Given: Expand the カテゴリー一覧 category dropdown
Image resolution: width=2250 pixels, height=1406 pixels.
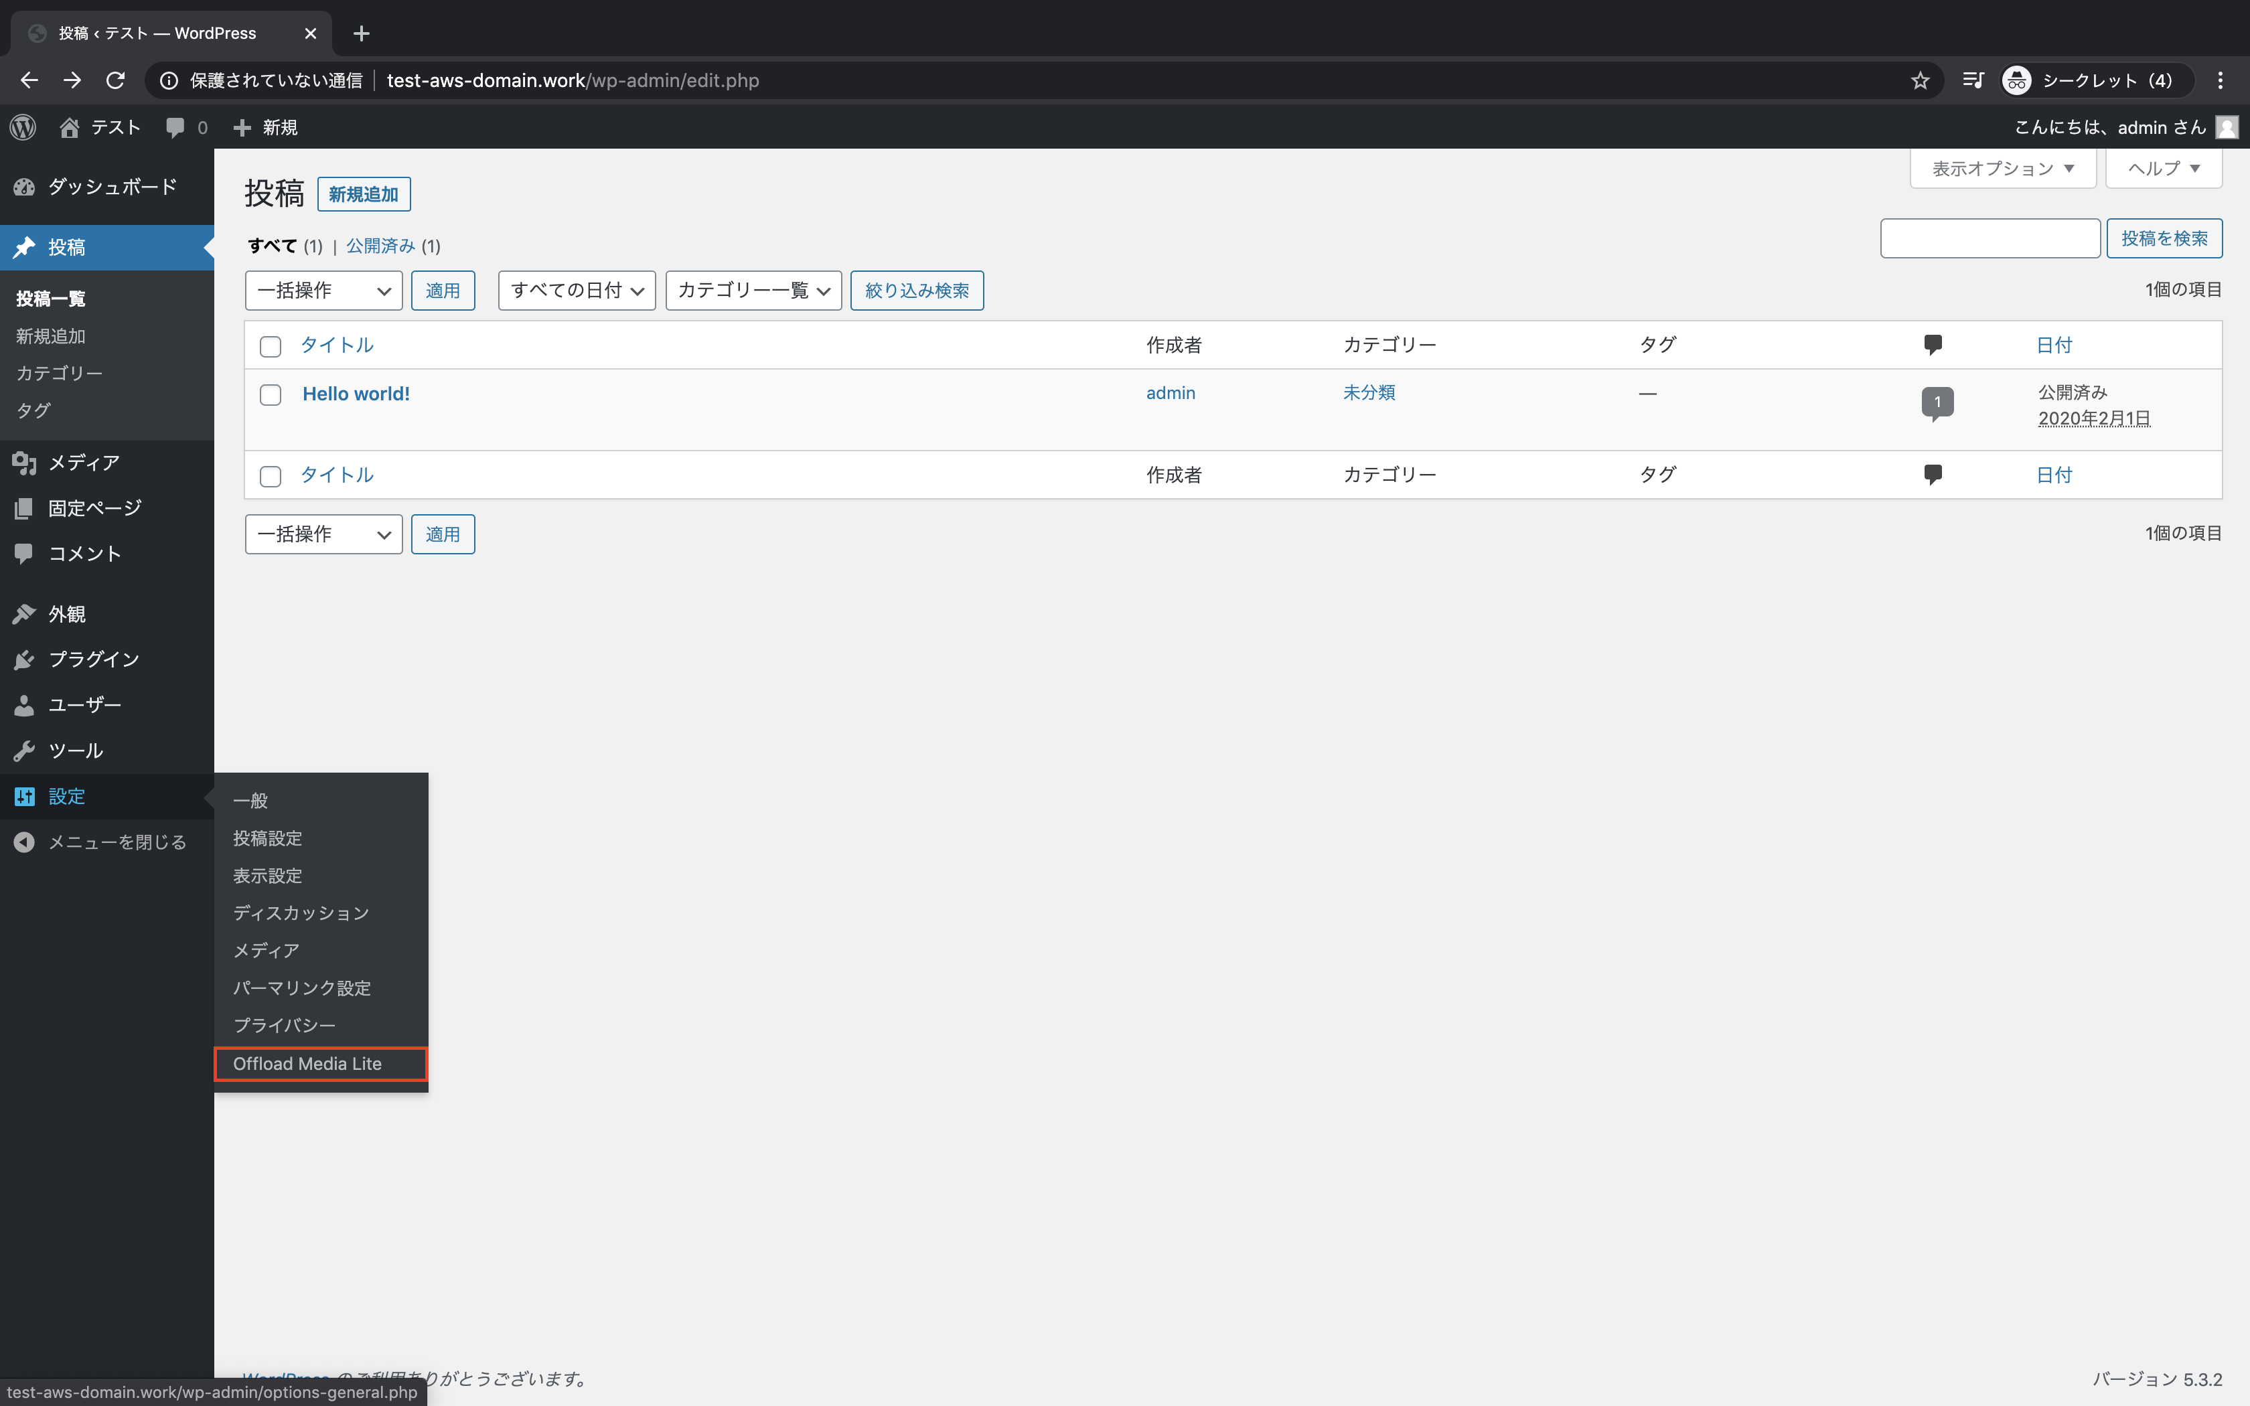Looking at the screenshot, I should tap(753, 291).
